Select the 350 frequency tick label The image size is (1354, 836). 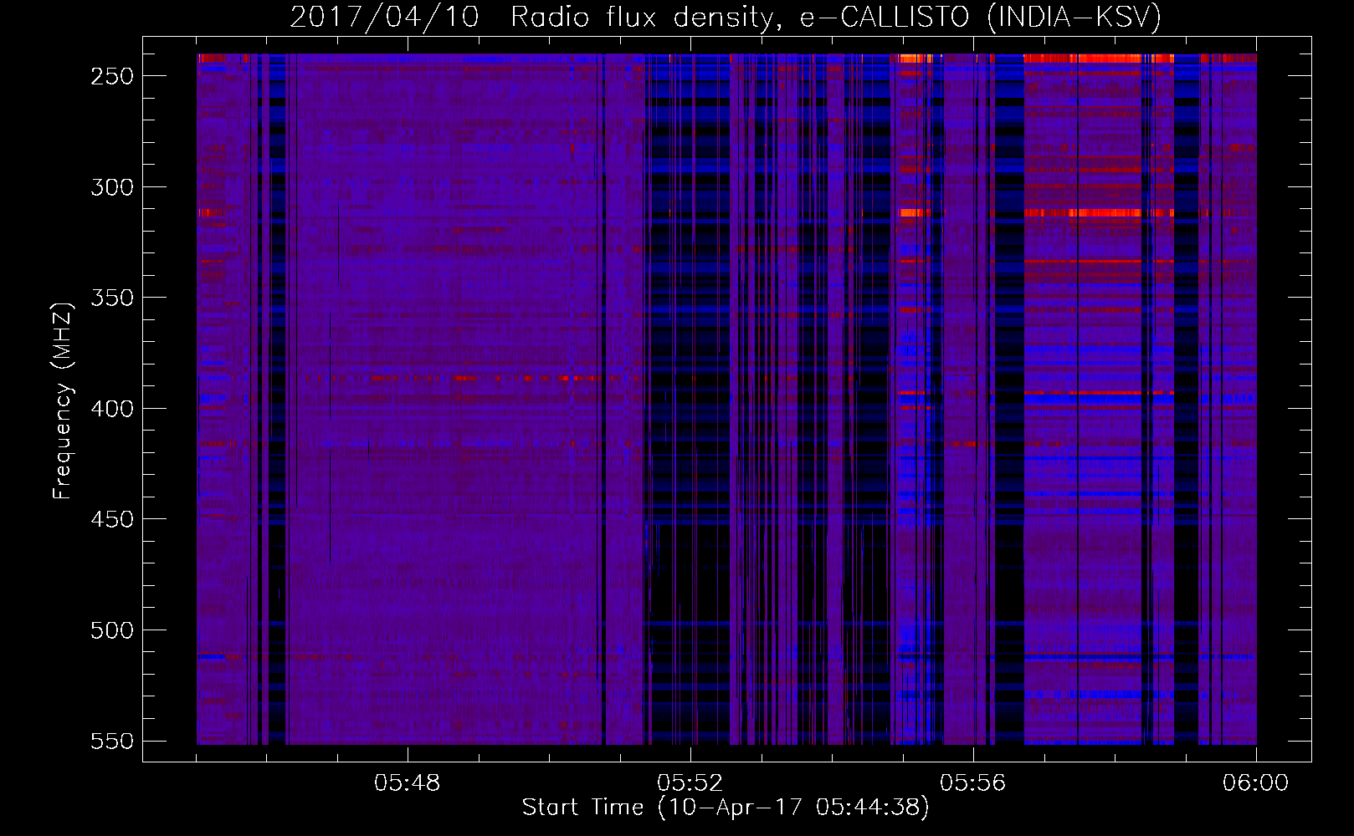pyautogui.click(x=112, y=298)
